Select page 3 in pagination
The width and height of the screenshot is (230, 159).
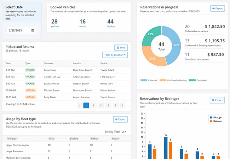click(101, 105)
